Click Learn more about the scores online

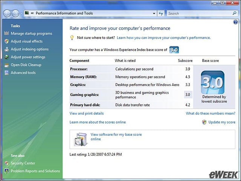click(98, 122)
